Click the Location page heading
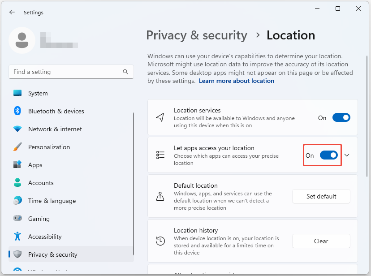 (291, 35)
